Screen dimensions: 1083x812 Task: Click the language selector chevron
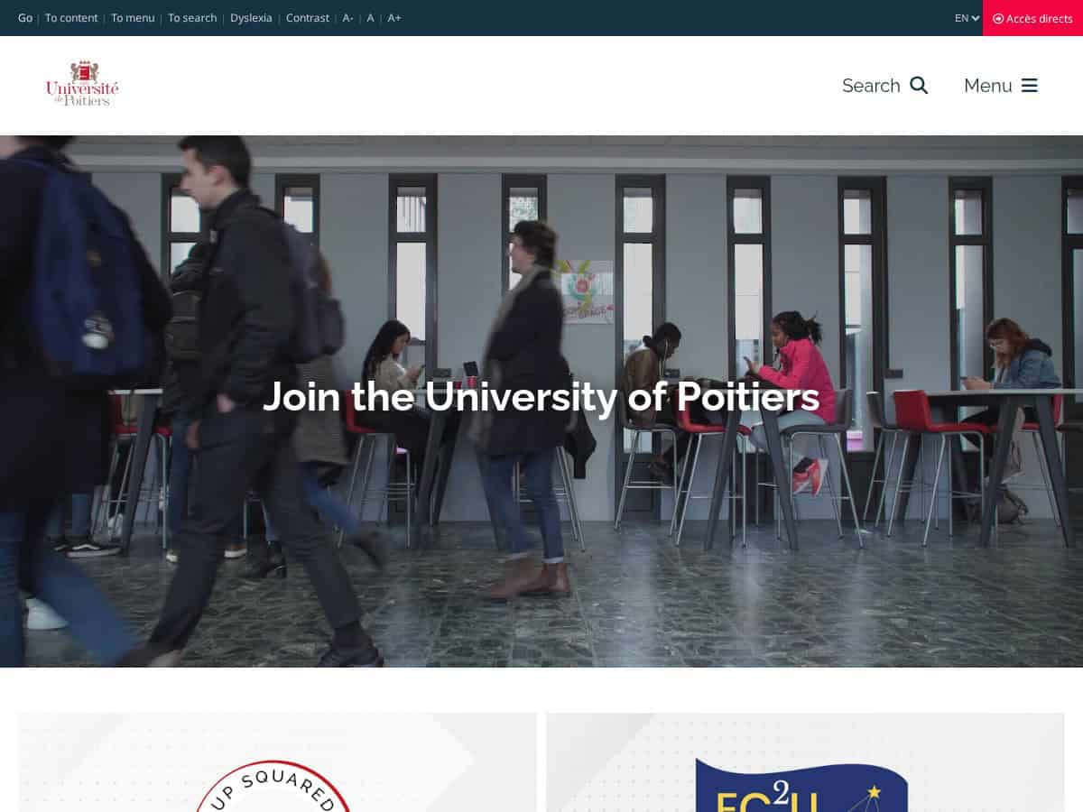coord(976,18)
